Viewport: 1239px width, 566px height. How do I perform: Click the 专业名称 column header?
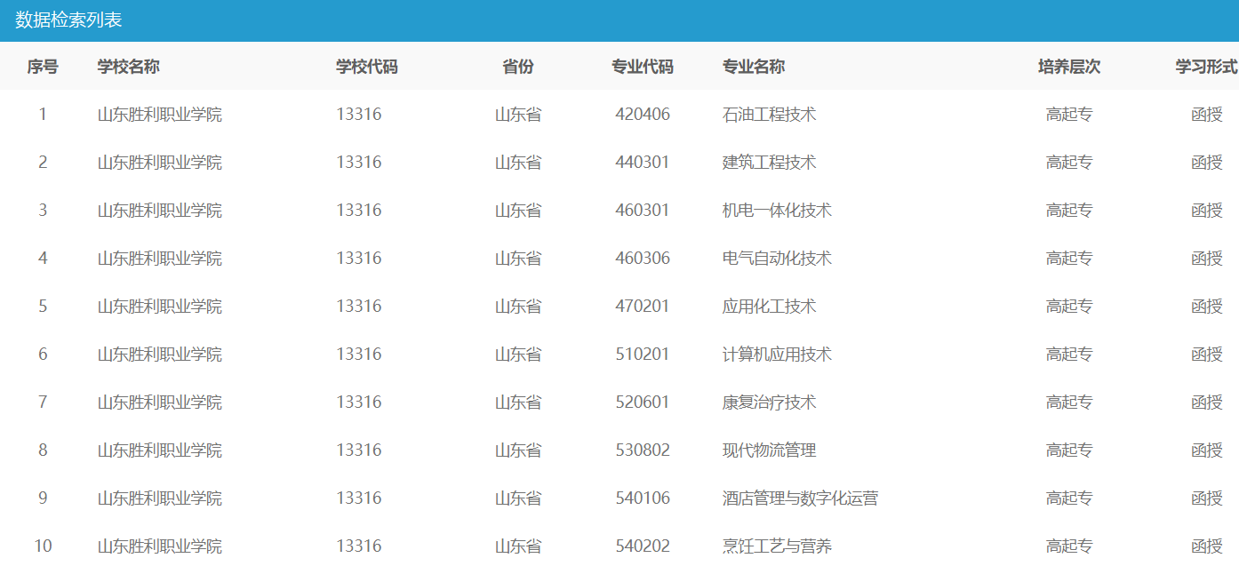pyautogui.click(x=754, y=67)
